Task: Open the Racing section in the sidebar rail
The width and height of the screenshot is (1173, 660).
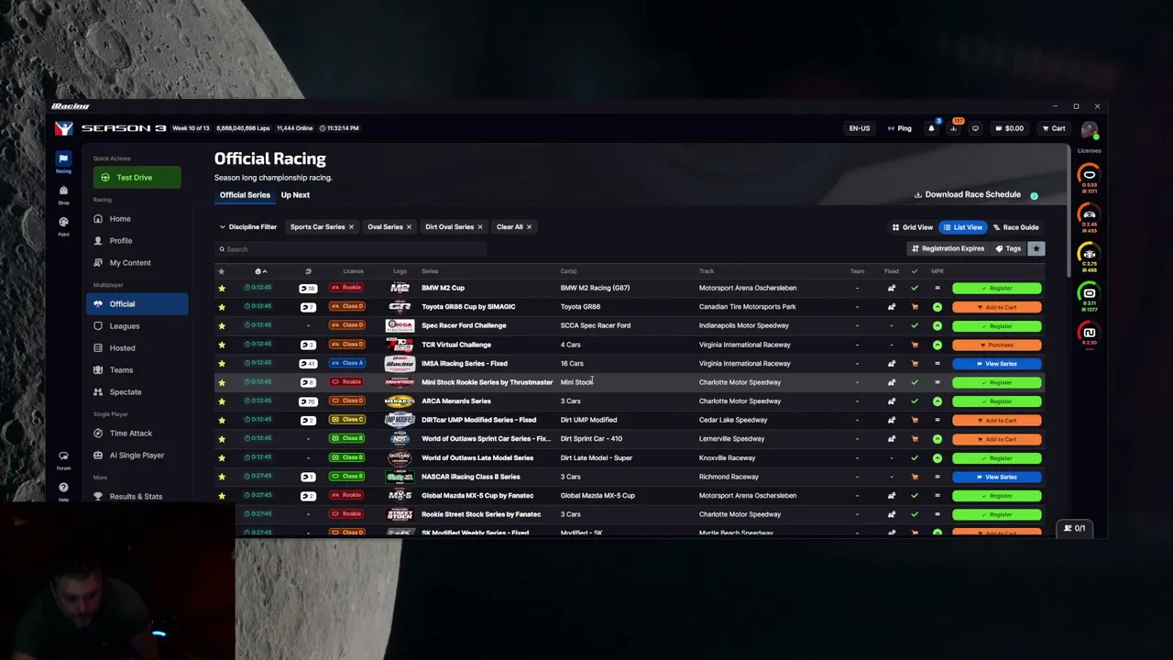Action: point(63,162)
